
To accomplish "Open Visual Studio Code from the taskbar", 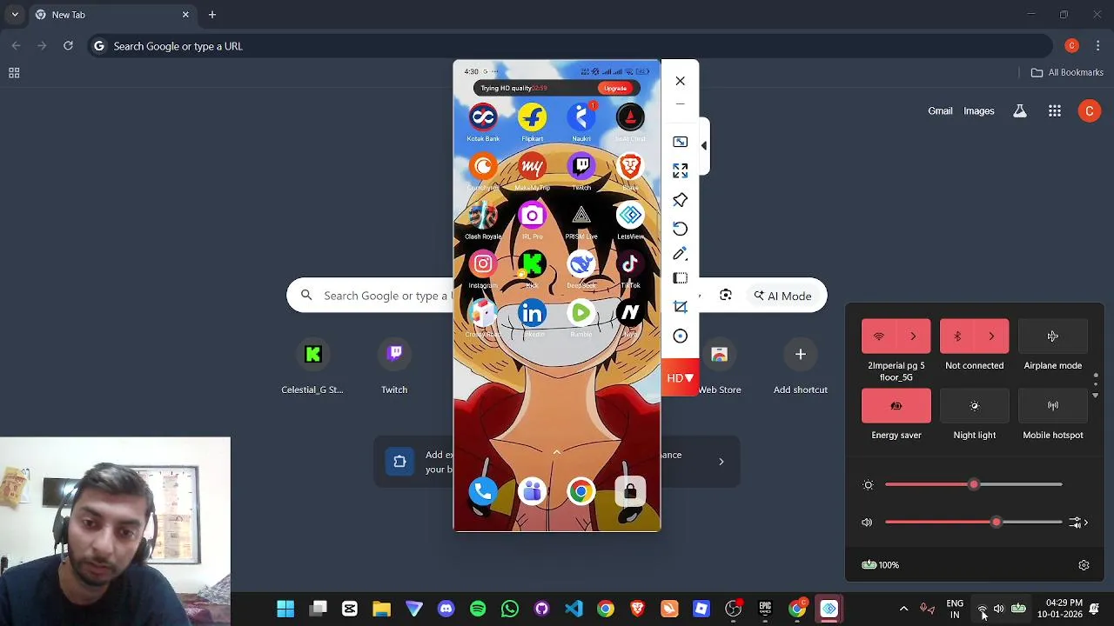I will pyautogui.click(x=574, y=609).
